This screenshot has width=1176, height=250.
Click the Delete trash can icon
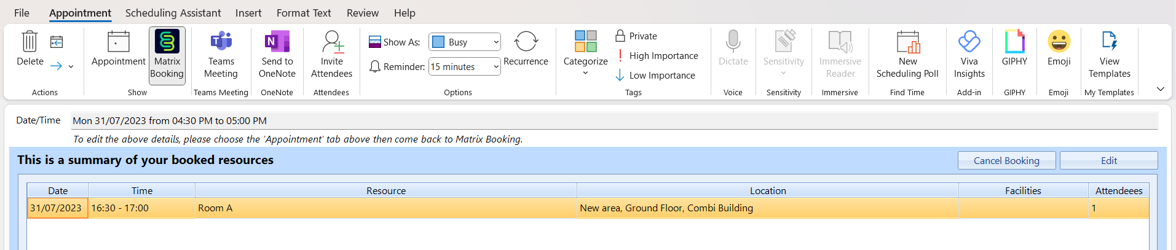click(30, 42)
